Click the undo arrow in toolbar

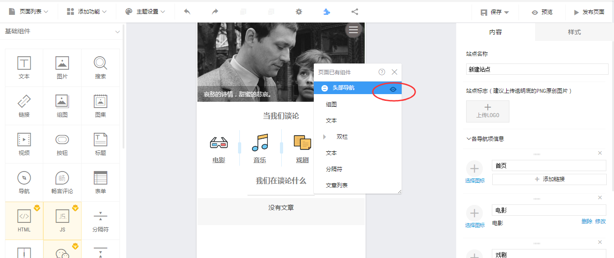coord(187,12)
